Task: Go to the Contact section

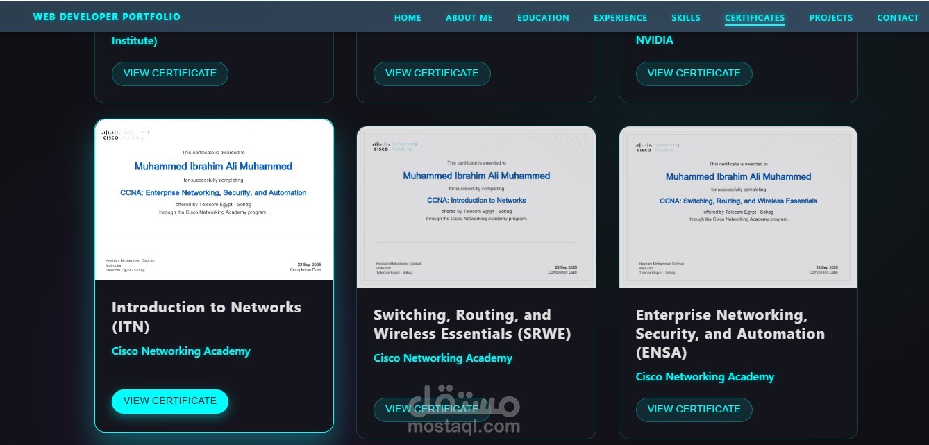Action: click(x=898, y=18)
